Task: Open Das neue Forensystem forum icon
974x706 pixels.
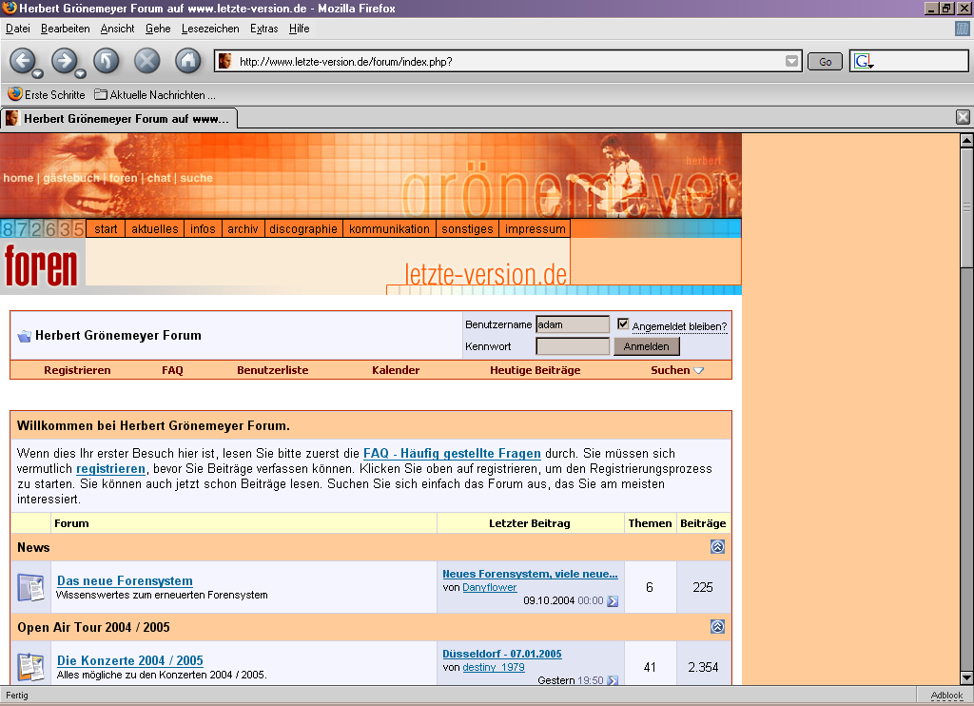Action: [30, 587]
